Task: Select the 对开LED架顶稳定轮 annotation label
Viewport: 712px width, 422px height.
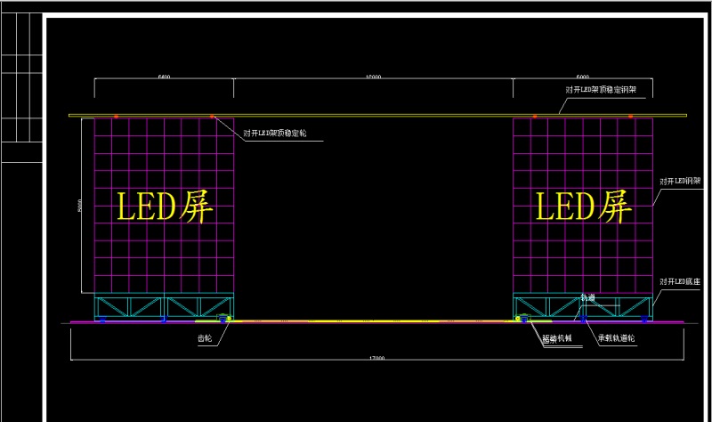Action: coord(283,134)
